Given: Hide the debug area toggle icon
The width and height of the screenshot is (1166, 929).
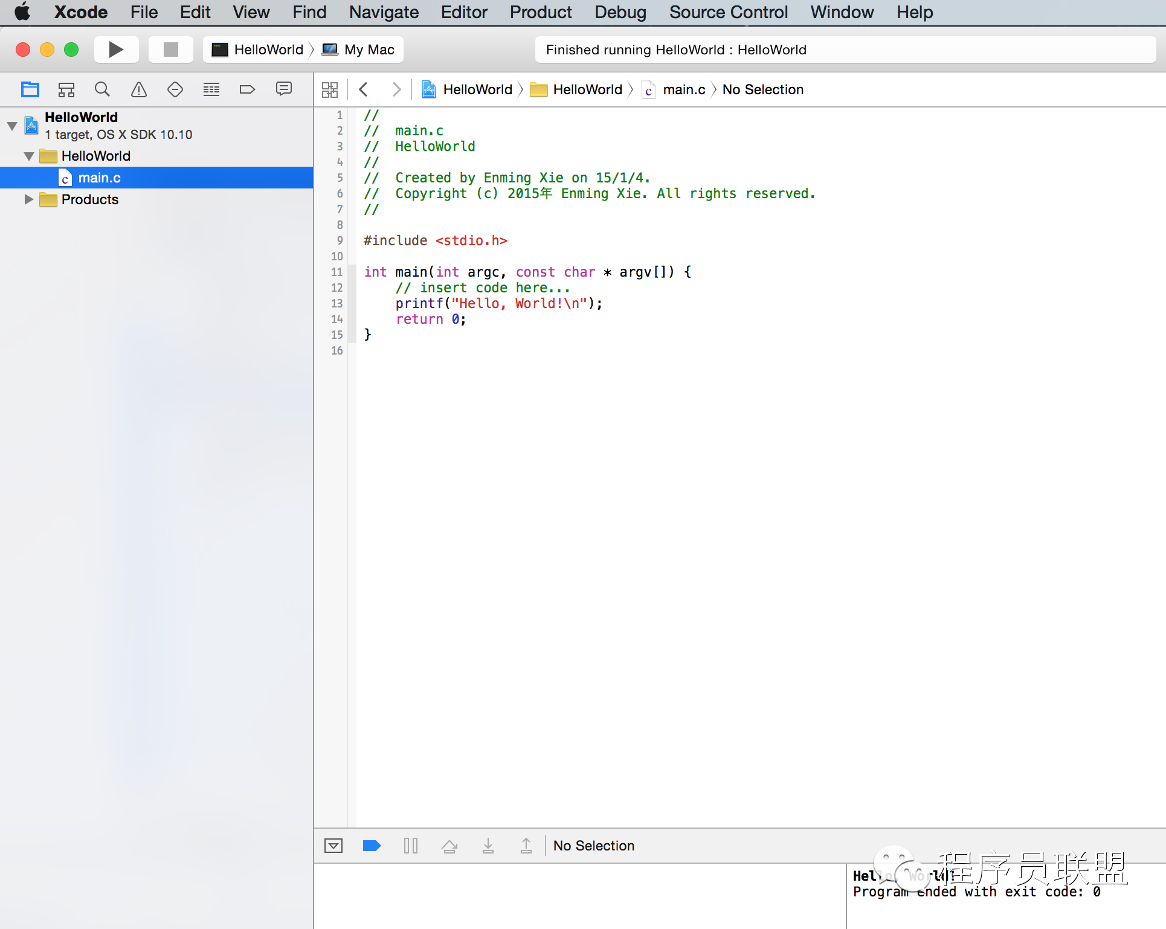Looking at the screenshot, I should coord(333,846).
